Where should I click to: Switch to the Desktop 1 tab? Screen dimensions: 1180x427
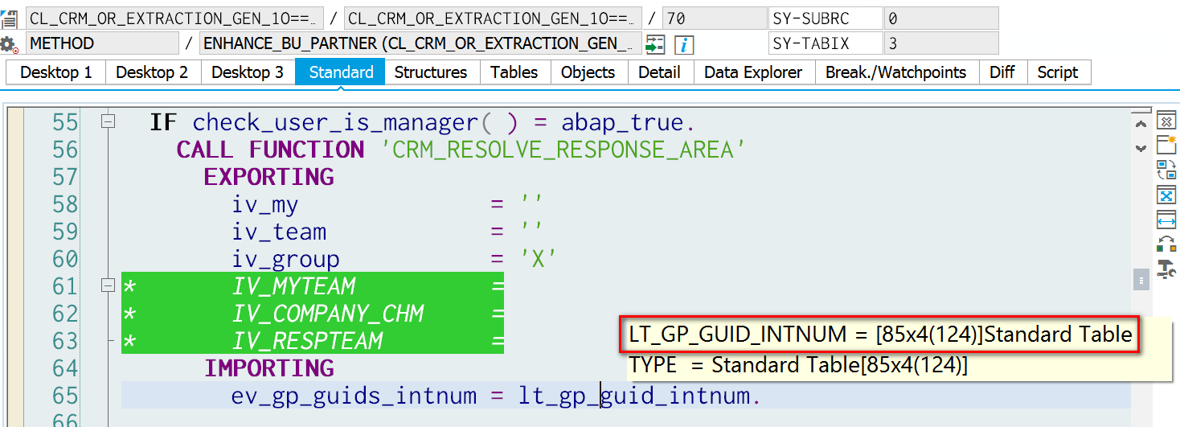56,72
